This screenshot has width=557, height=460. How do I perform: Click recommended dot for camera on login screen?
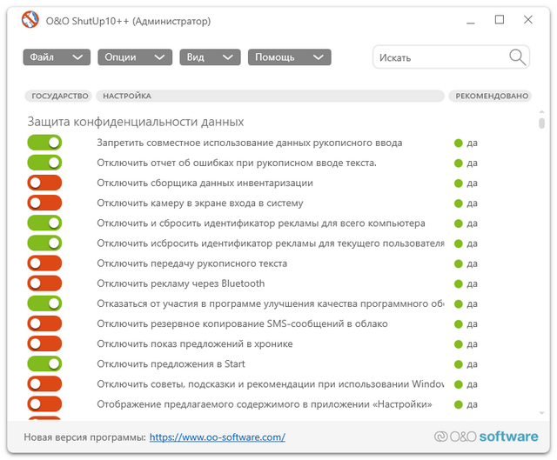tap(458, 203)
